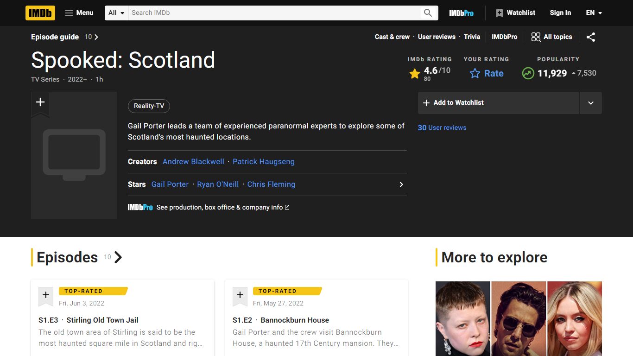The width and height of the screenshot is (633, 356).
Task: Open Cast & crew
Action: coord(392,37)
